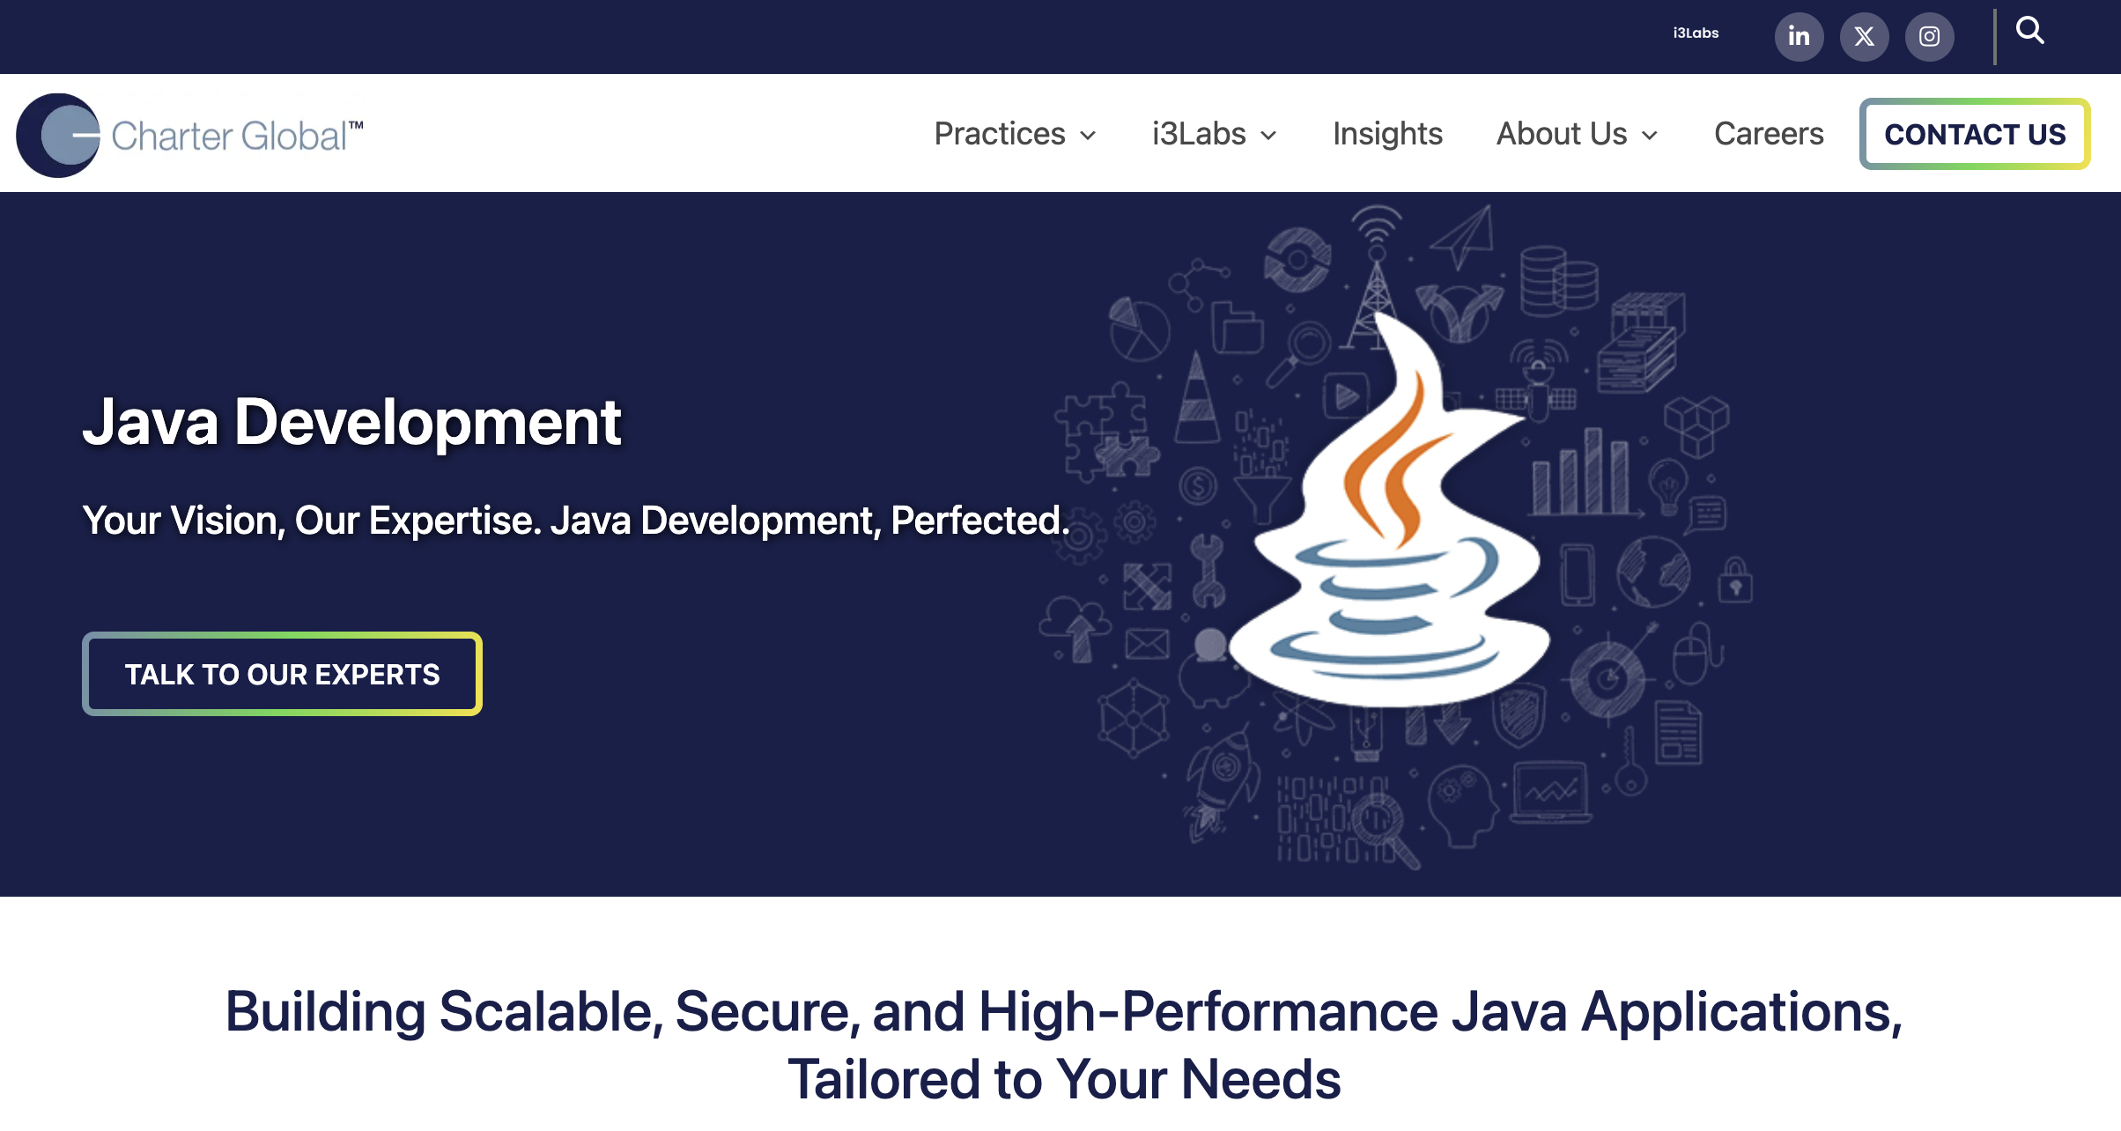The height and width of the screenshot is (1131, 2121).
Task: Click TALK TO OUR EXPERTS button
Action: 282,674
